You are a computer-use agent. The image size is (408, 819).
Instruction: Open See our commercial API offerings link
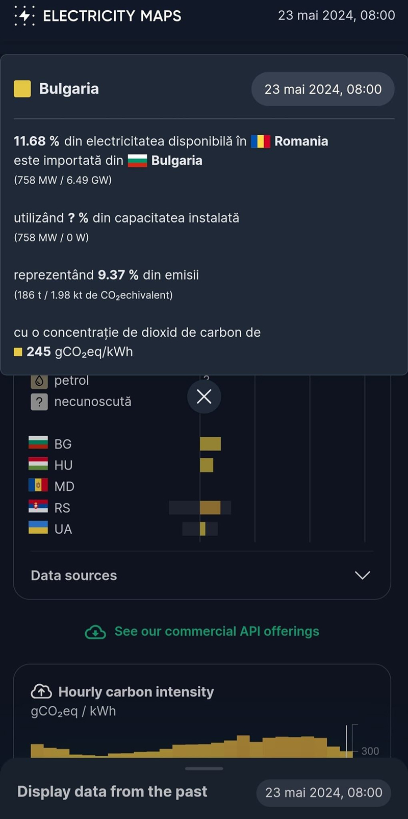coord(217,632)
